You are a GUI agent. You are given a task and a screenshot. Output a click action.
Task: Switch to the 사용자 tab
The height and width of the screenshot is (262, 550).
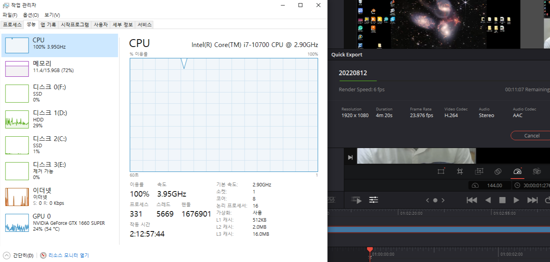[101, 25]
